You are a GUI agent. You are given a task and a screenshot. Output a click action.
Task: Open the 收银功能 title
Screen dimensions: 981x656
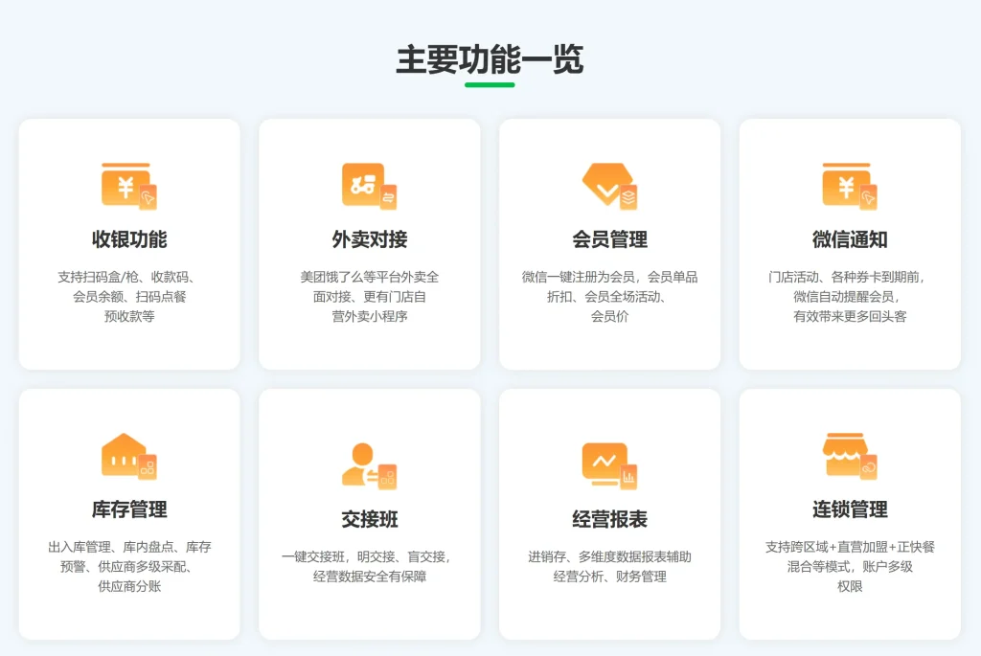coord(129,239)
